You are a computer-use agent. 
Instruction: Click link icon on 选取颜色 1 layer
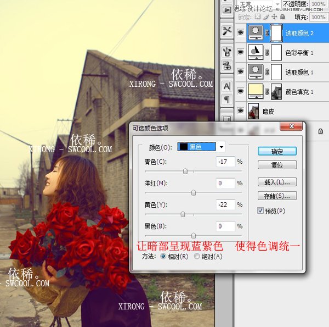point(267,72)
